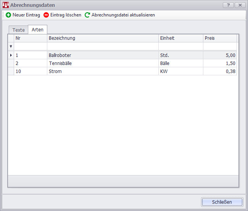Click the green refresh Abrechnungsdatei aktualisieren icon
248x211 pixels.
tap(87, 15)
